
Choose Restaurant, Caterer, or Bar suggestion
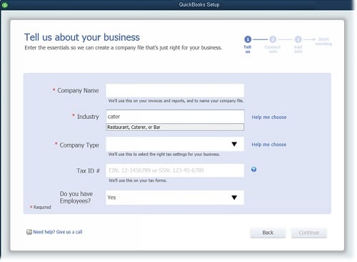coord(175,127)
